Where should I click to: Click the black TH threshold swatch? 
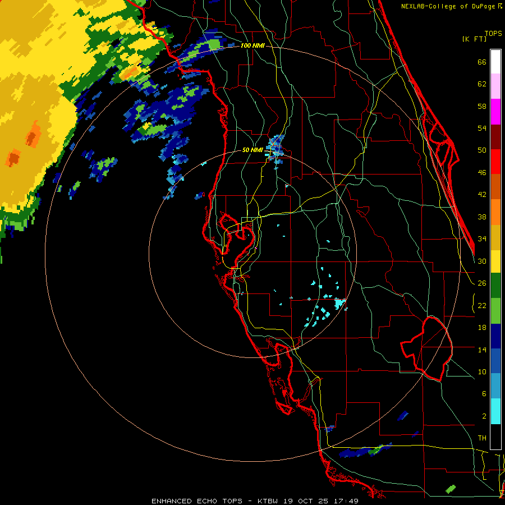[x=495, y=437]
